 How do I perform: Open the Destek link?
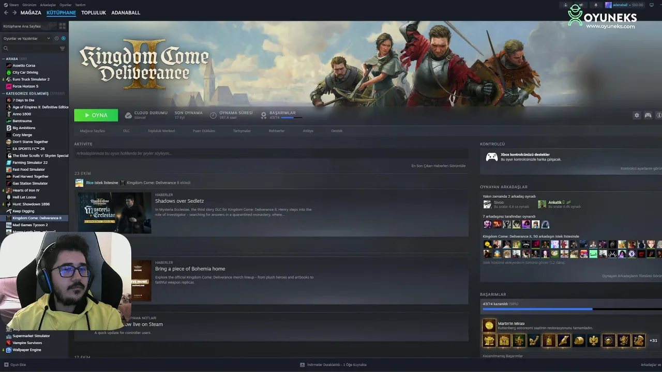click(x=337, y=131)
